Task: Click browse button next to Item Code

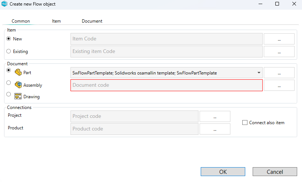Action: [x=279, y=39]
